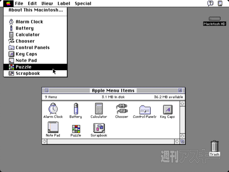
Task: Click the scroll left arrow in Apple Menu Items
Action: (x=45, y=141)
